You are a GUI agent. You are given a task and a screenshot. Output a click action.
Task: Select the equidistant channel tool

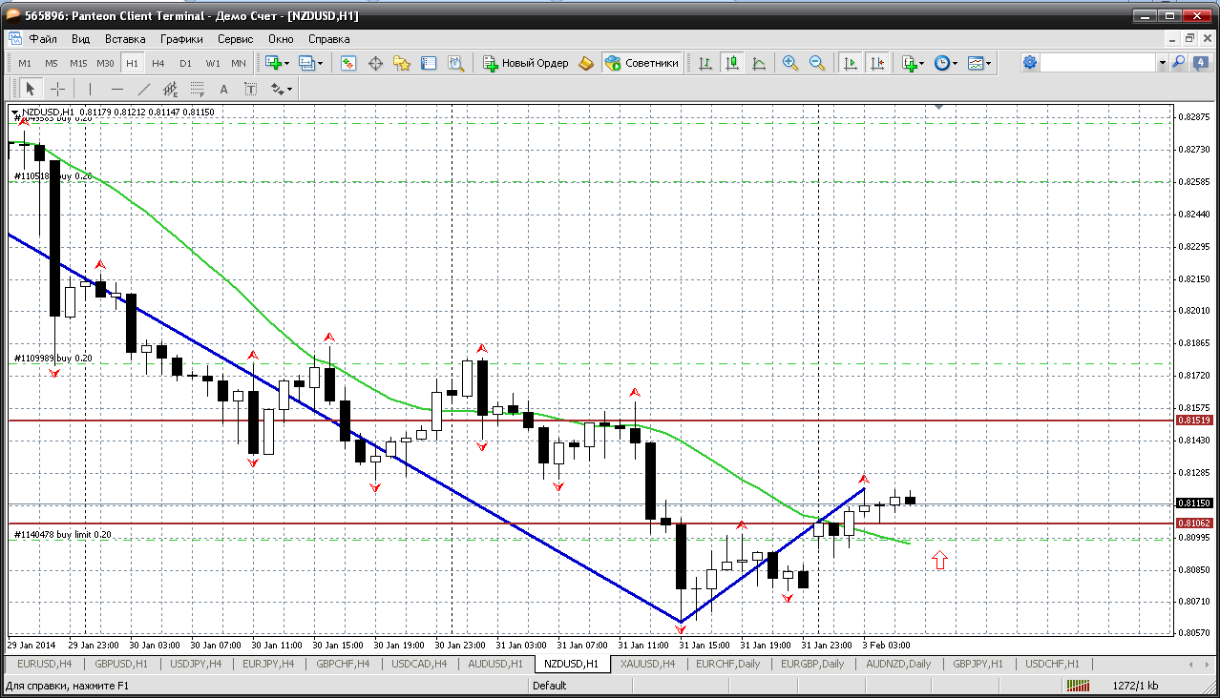coord(171,89)
